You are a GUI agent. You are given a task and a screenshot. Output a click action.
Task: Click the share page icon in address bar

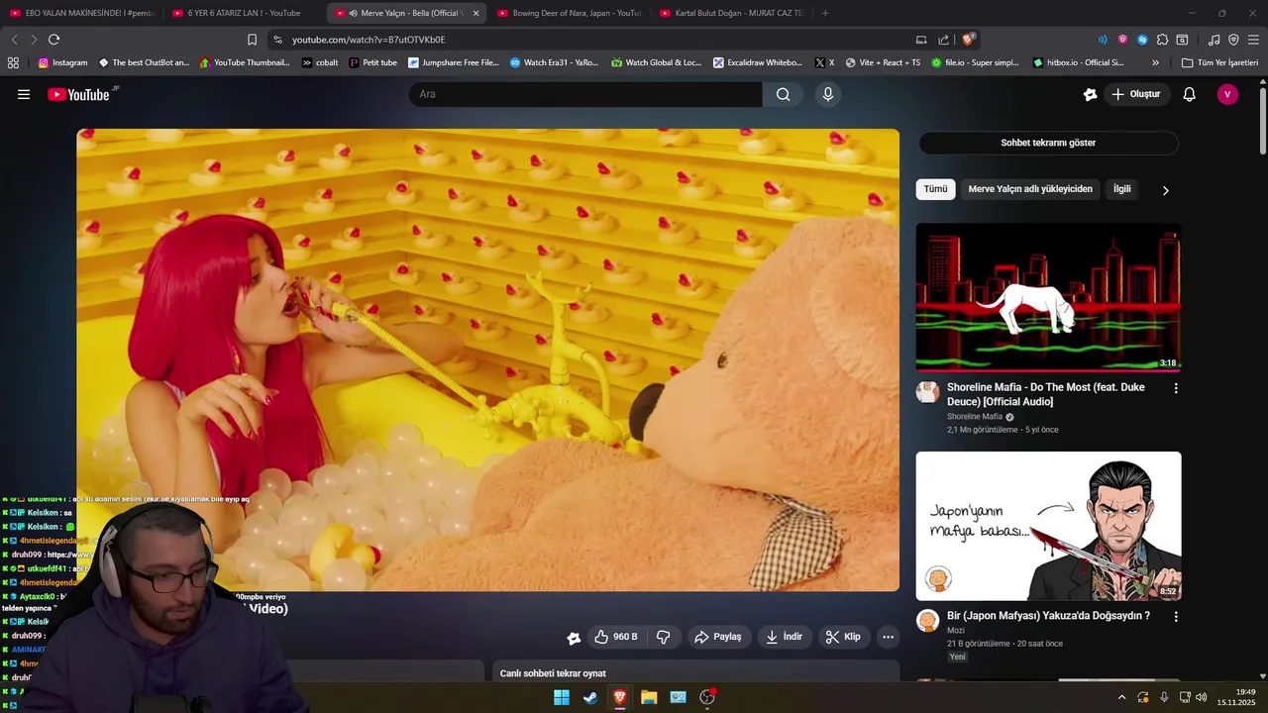943,40
